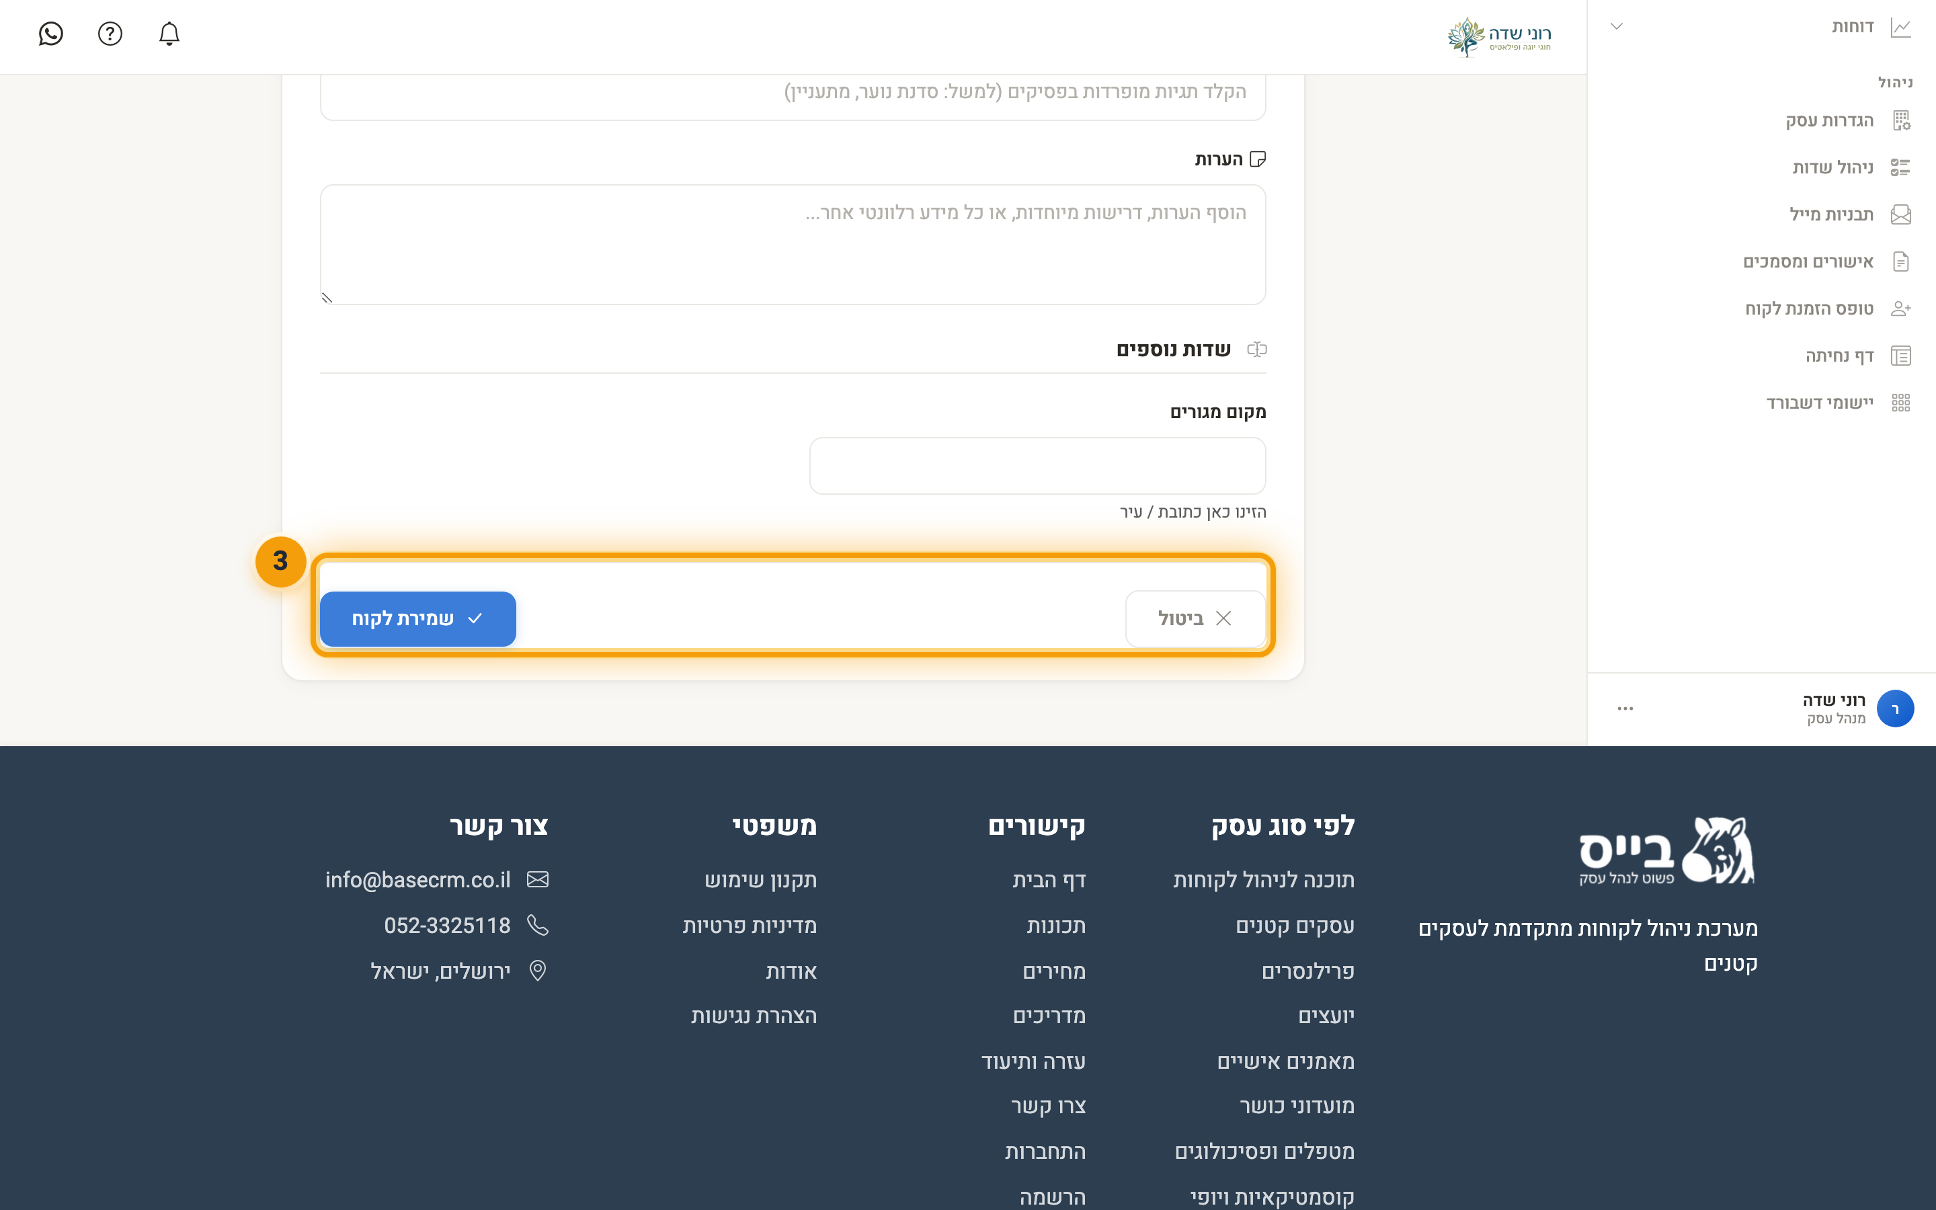Click the מקום מגורים address field

click(x=1037, y=466)
